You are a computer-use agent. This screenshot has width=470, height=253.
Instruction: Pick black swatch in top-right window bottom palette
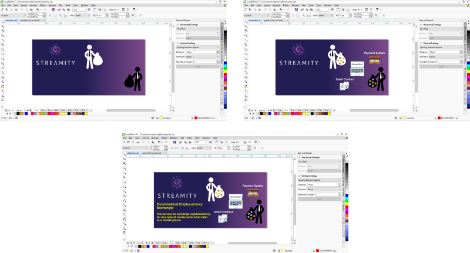point(261,114)
